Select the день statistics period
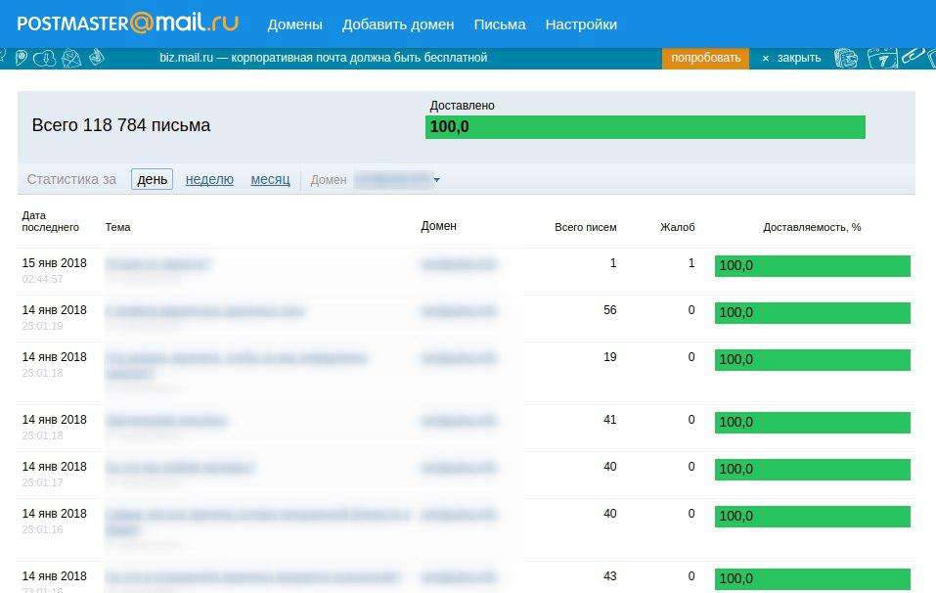936x593 pixels. [153, 179]
